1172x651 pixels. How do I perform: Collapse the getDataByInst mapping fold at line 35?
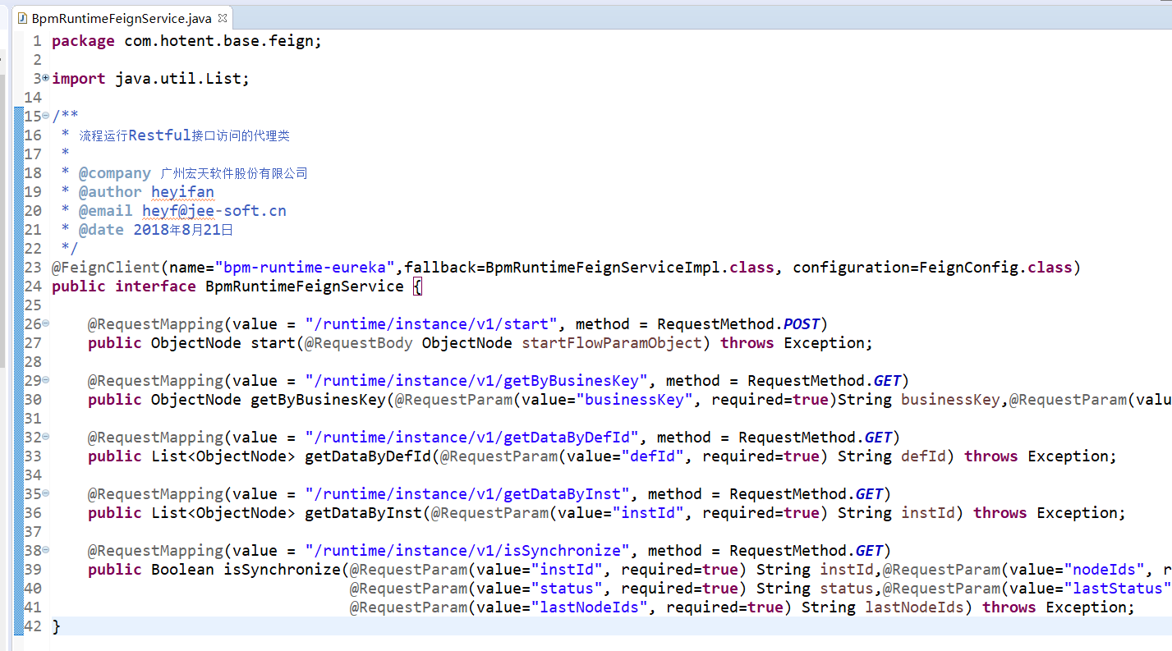[x=45, y=493]
